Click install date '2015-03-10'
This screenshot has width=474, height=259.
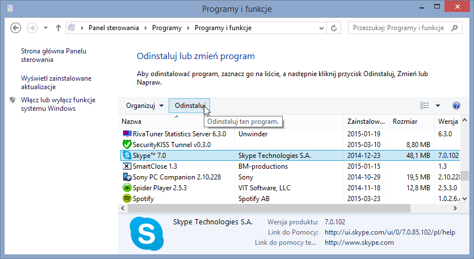click(364, 145)
